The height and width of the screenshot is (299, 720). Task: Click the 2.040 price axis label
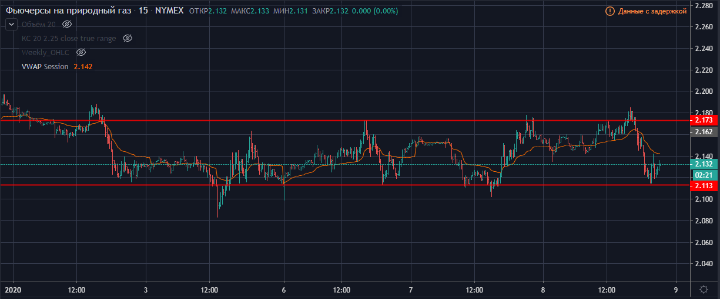coord(704,264)
